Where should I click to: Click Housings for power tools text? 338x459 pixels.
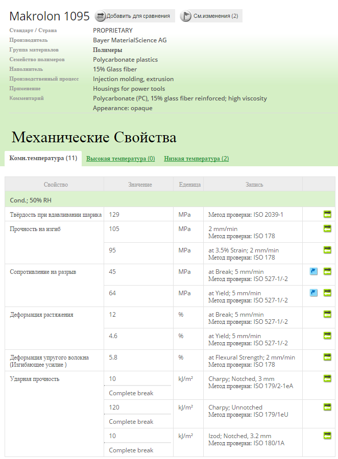(x=129, y=89)
